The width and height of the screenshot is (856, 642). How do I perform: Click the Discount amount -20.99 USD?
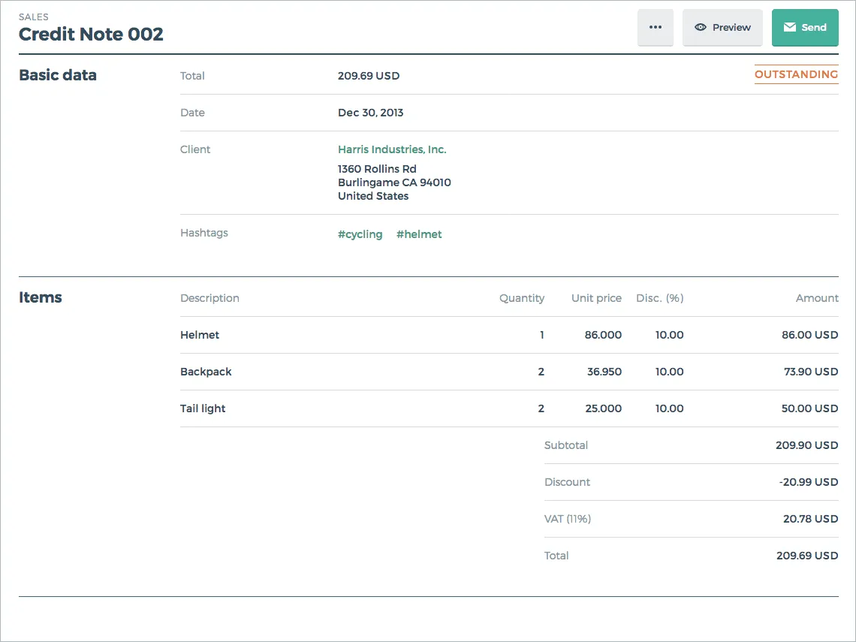point(809,481)
